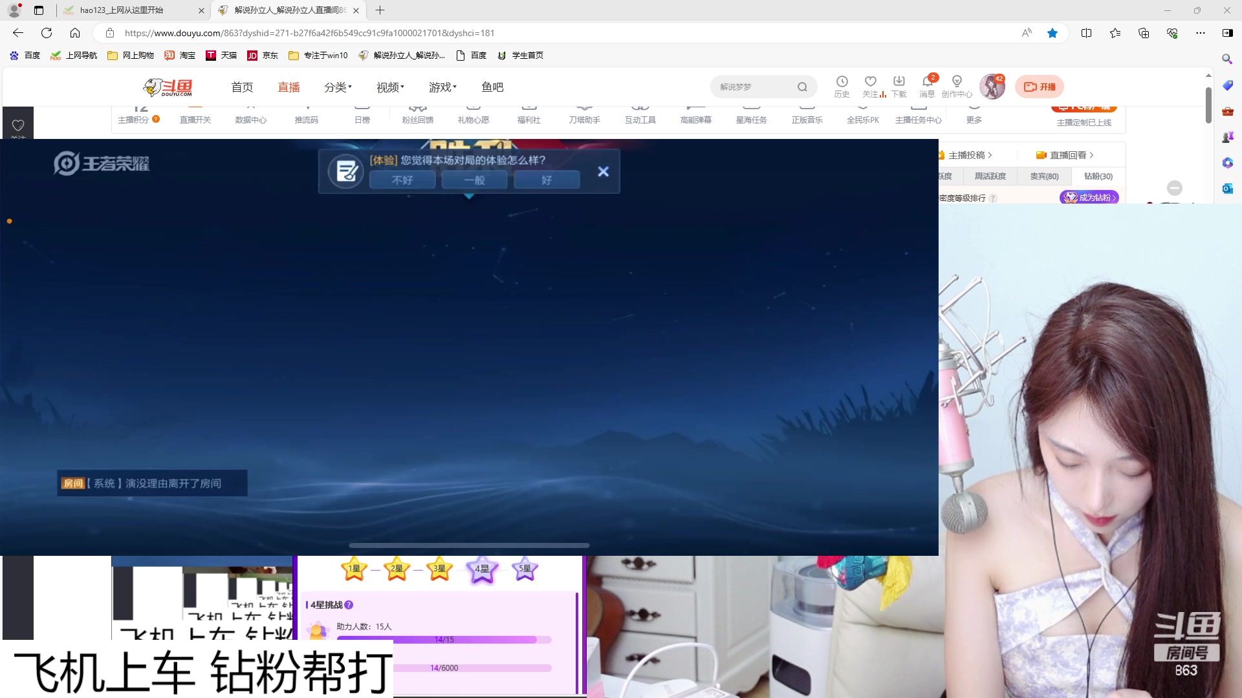The width and height of the screenshot is (1242, 698).
Task: Open 互动工具 toolbar item
Action: pos(640,115)
